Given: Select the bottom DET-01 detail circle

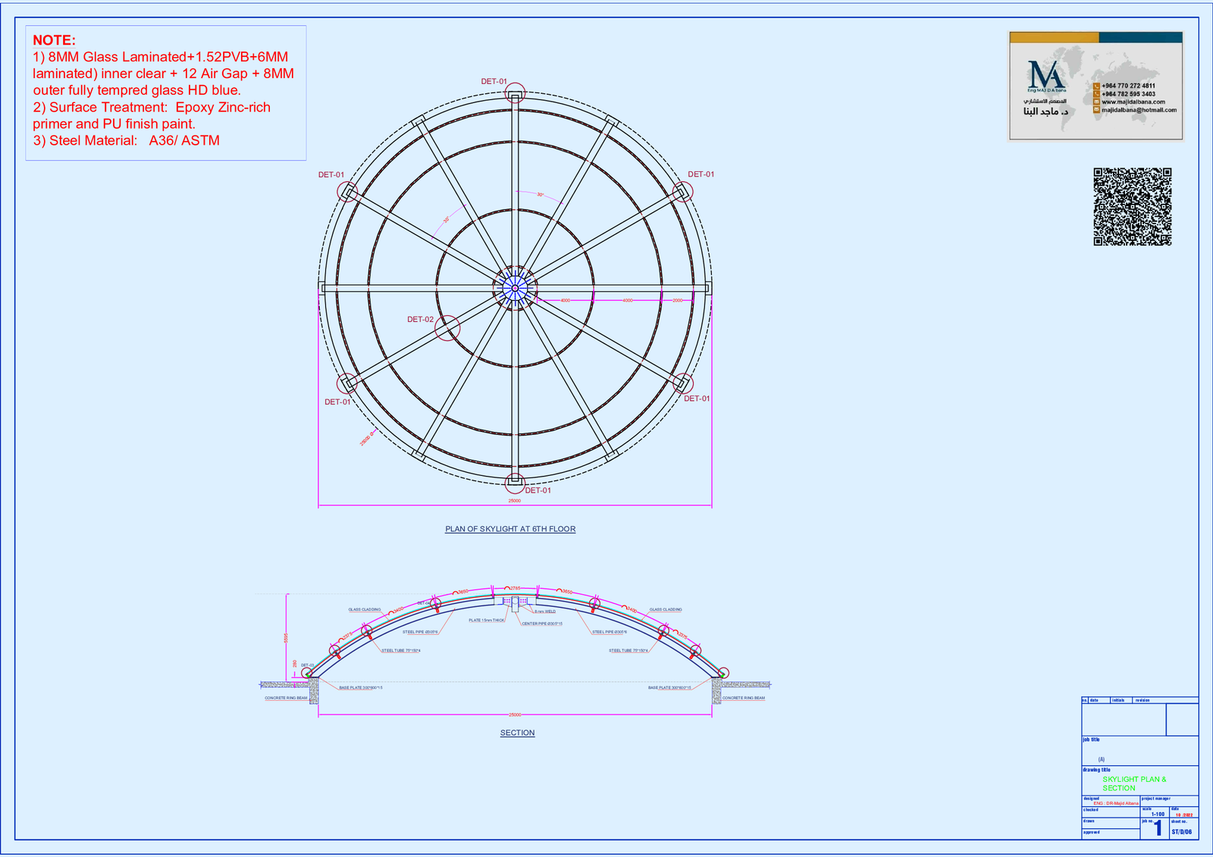Looking at the screenshot, I should click(515, 482).
